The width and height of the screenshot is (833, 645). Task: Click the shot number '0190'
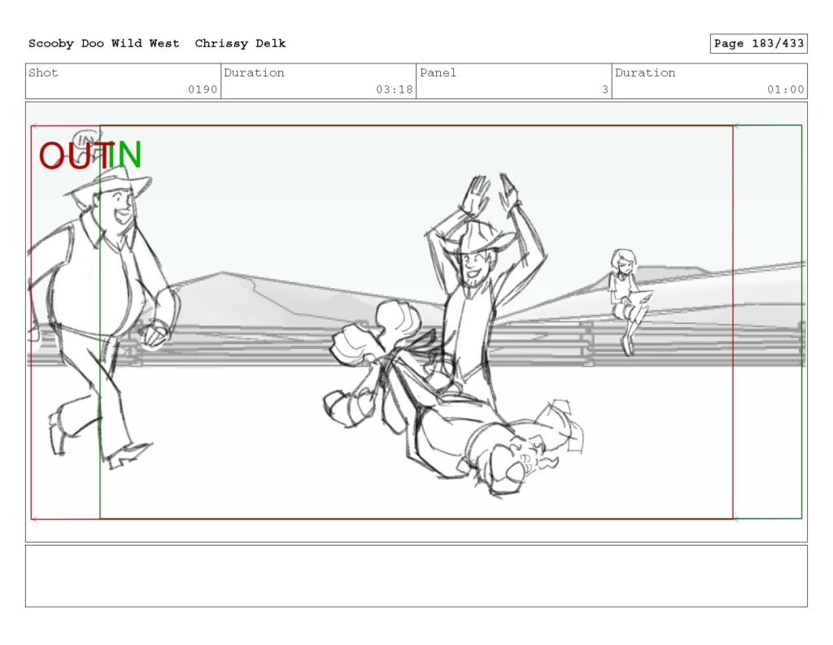pos(203,89)
